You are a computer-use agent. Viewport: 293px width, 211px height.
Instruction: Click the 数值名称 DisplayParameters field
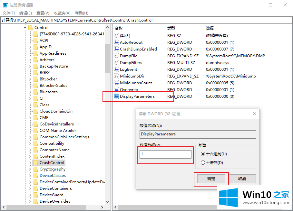point(198,134)
